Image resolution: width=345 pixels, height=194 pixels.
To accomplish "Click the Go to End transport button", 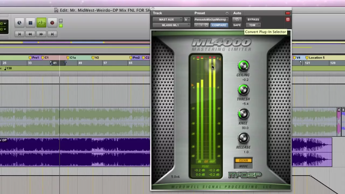I will click(x=52, y=34).
